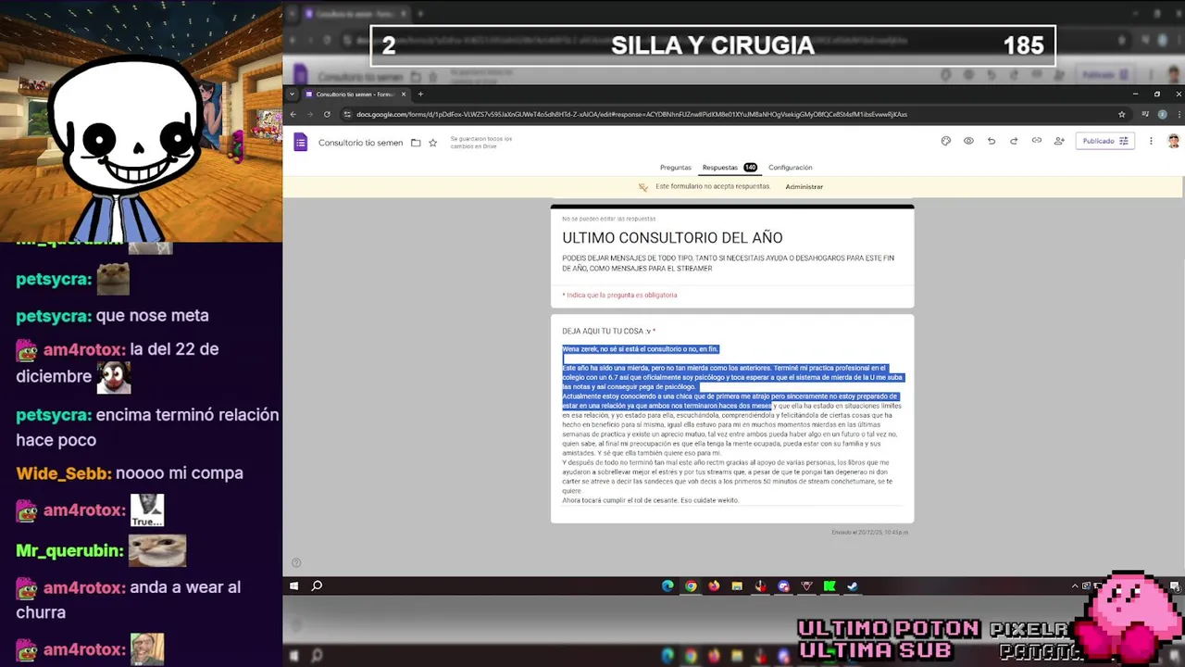Open Steam from the taskbar
1185x667 pixels.
pyautogui.click(x=853, y=585)
